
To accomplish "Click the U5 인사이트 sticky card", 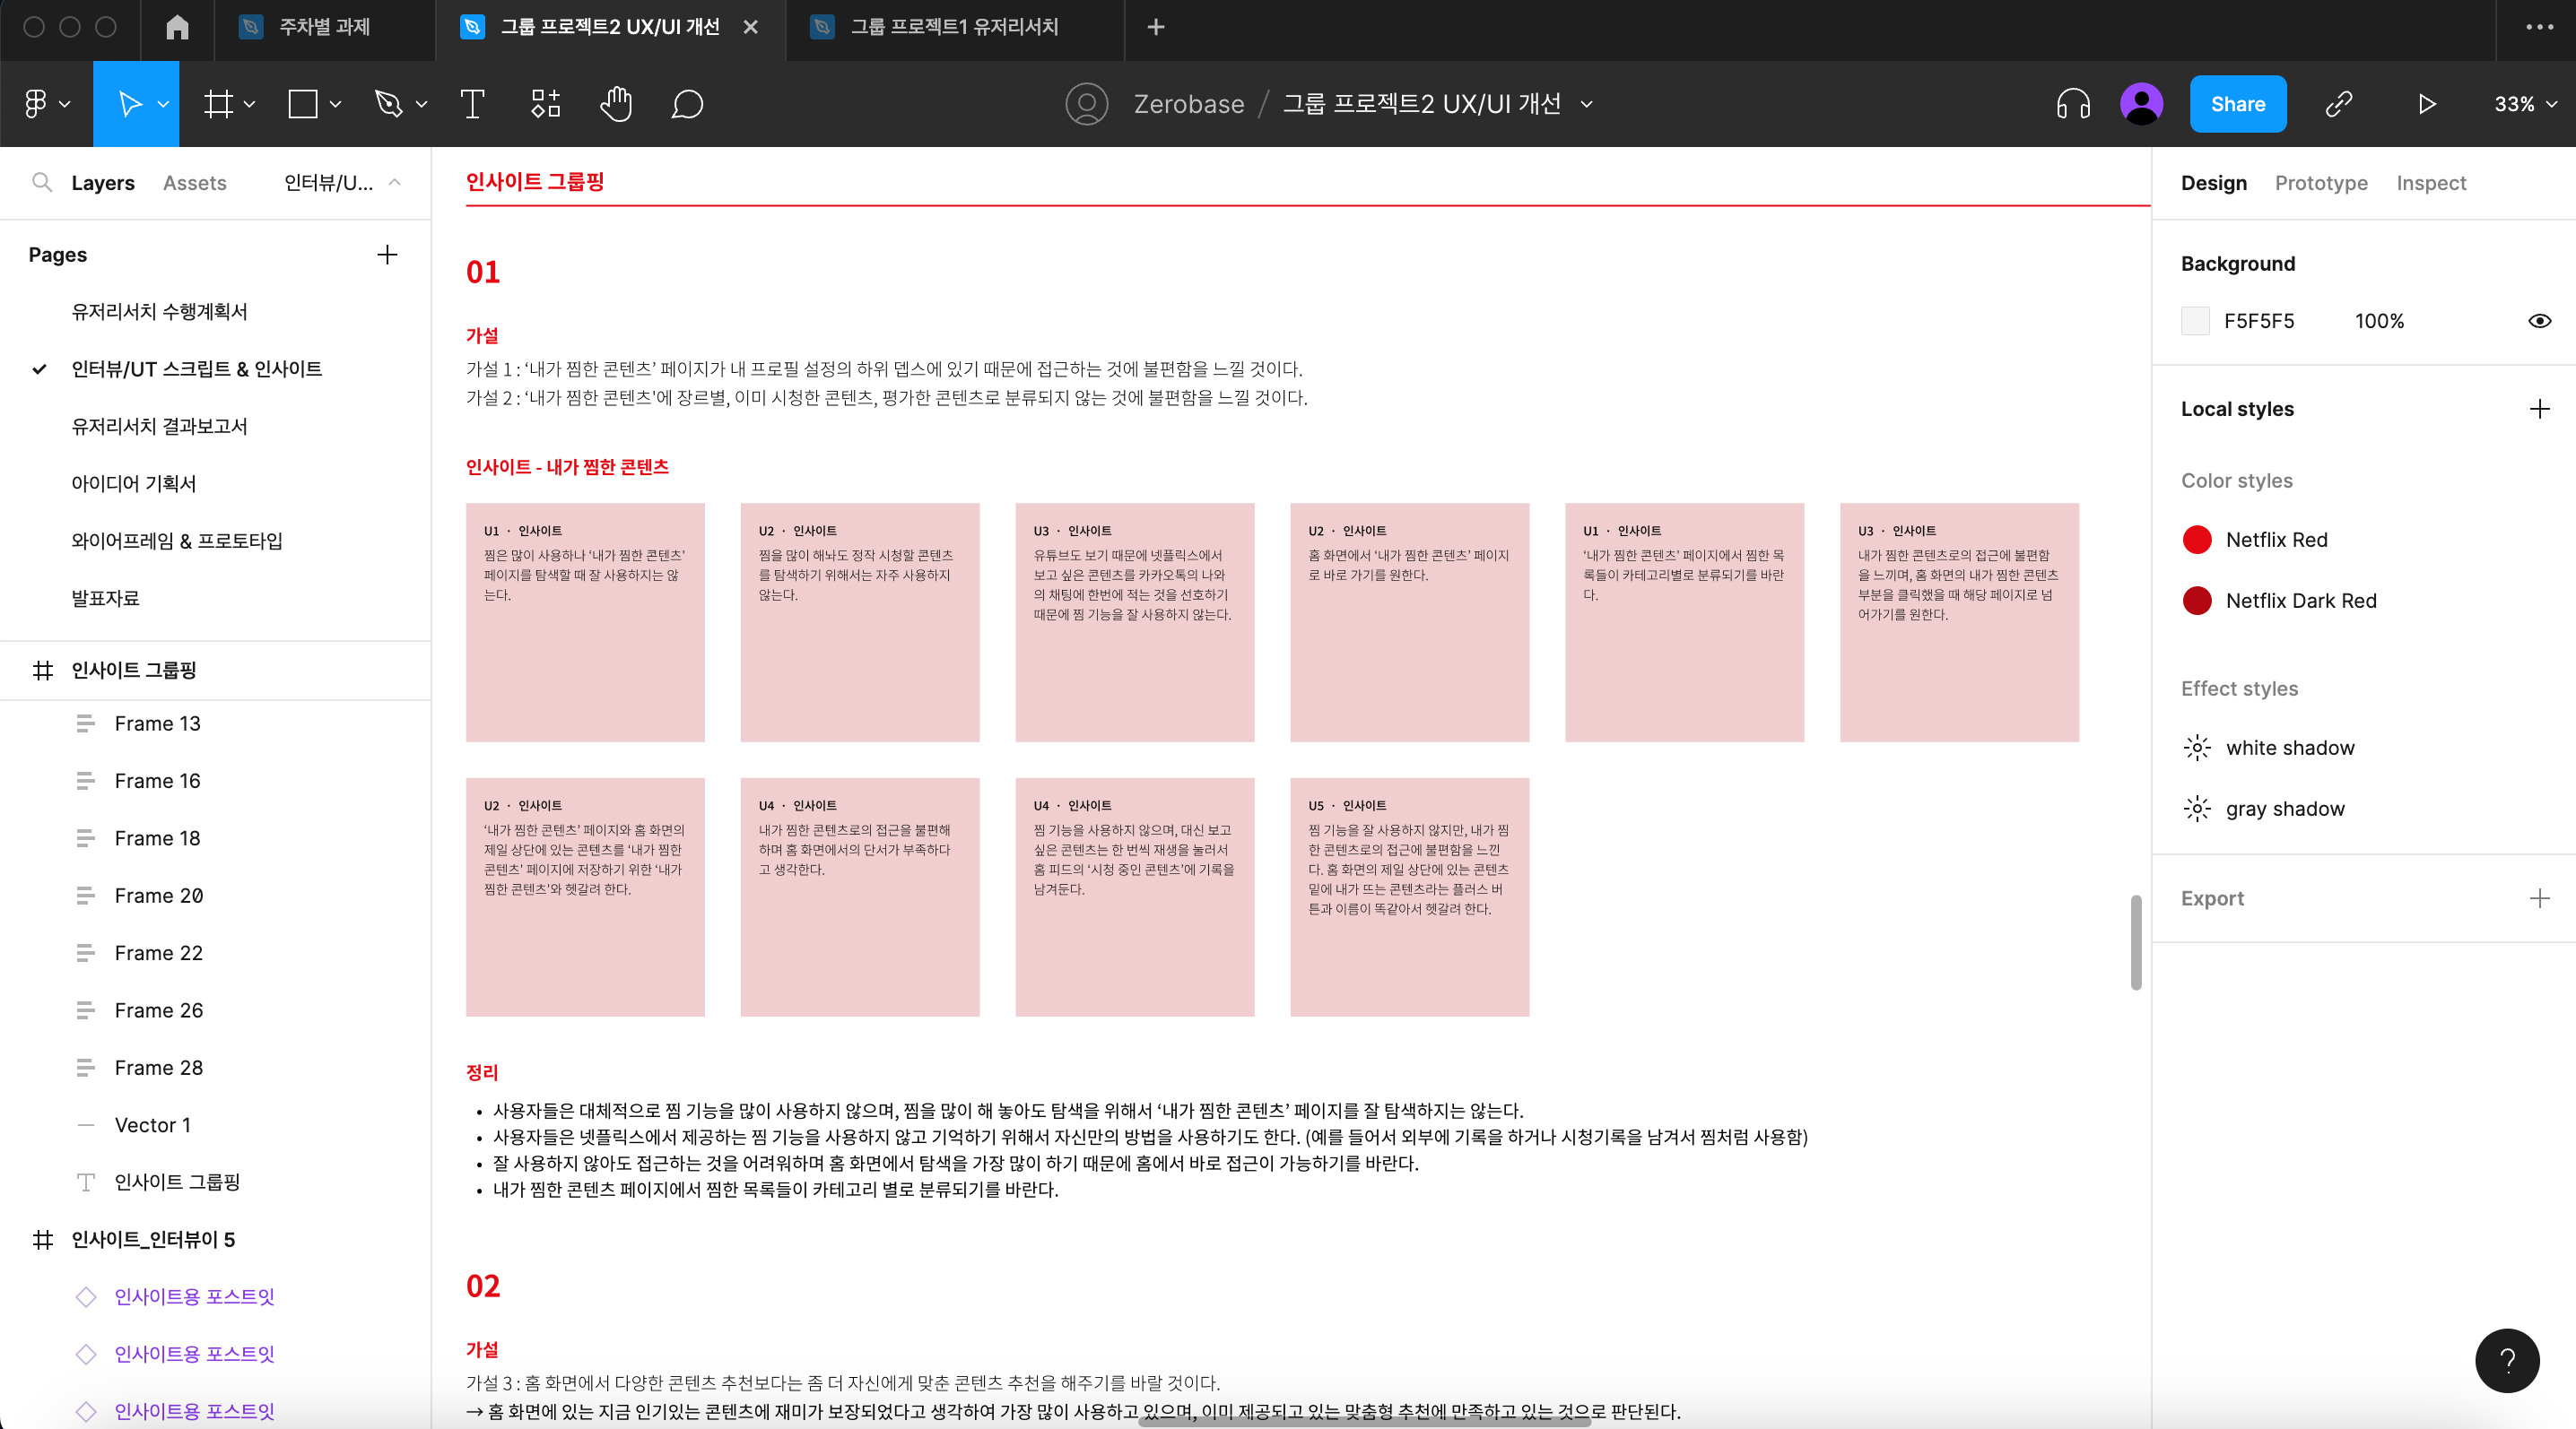I will [x=1409, y=897].
